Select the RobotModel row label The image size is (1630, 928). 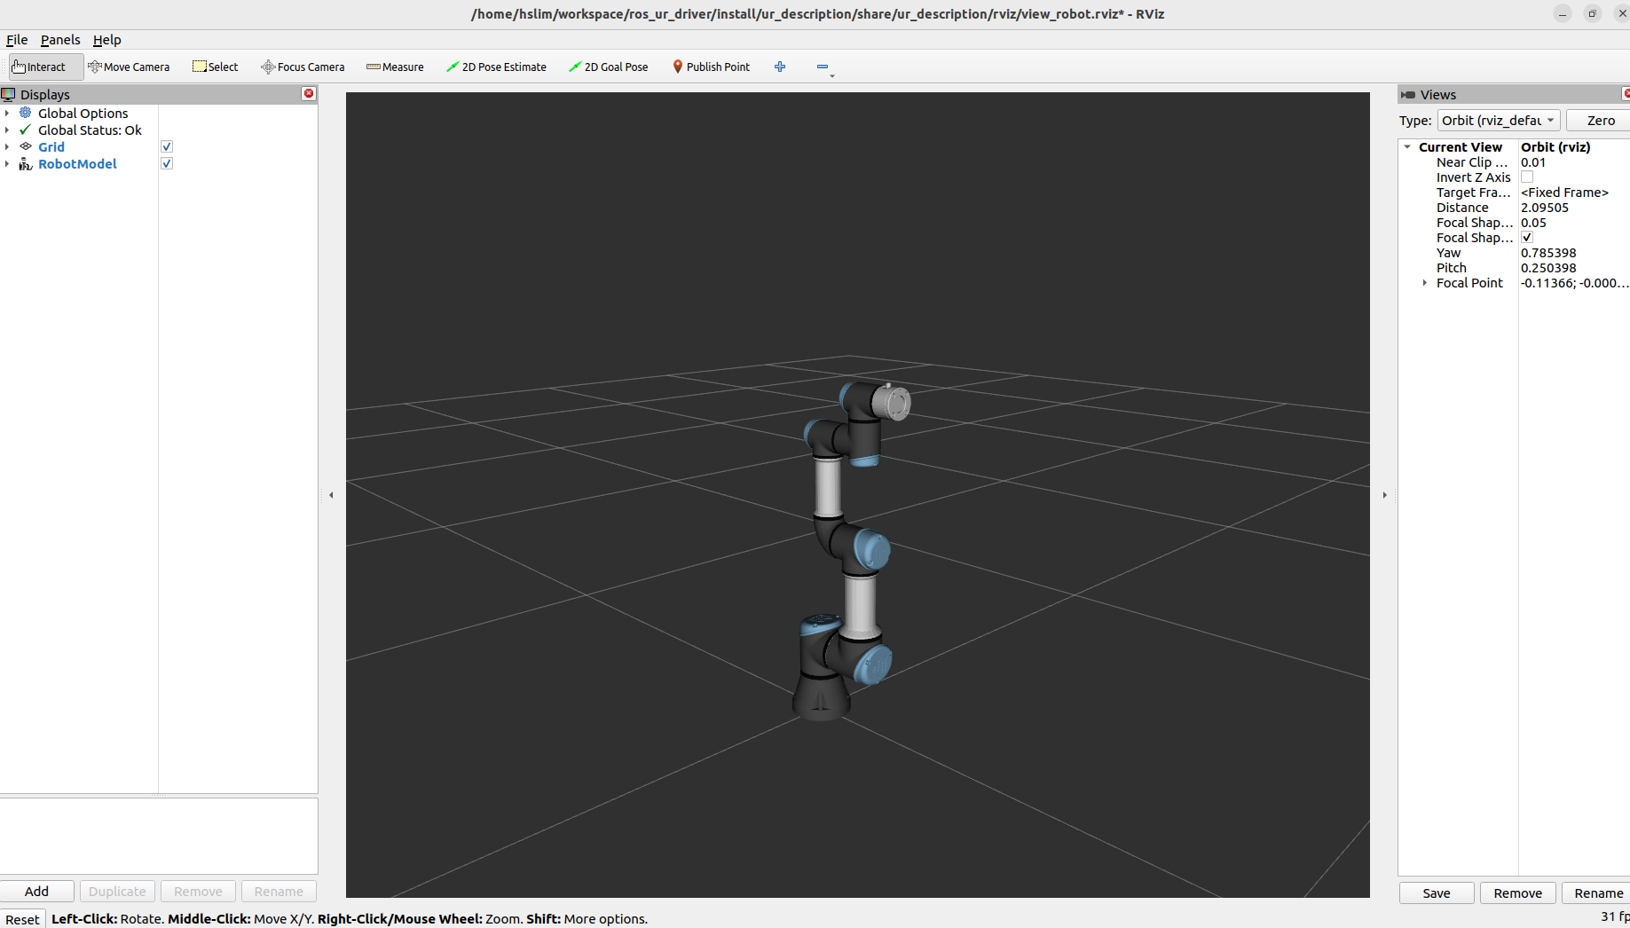coord(77,163)
